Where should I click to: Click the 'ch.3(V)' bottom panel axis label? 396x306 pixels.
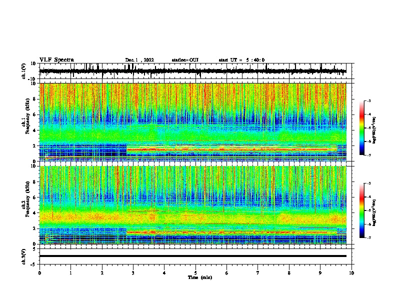[x=24, y=256]
